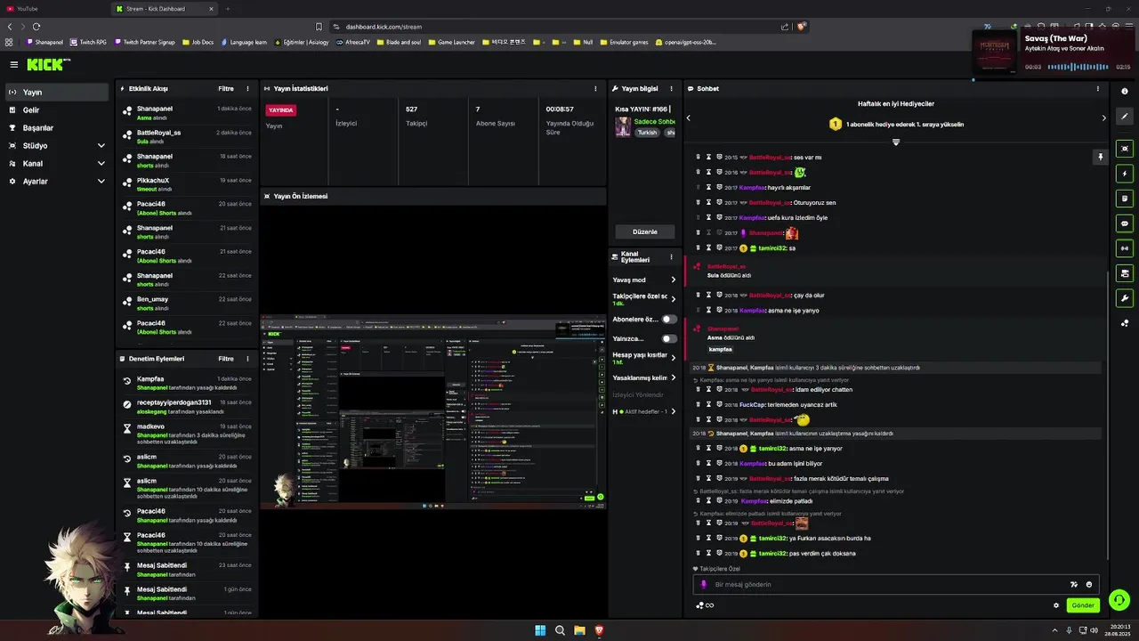Timeout user on the 'hayırlı akşamlar' message
The image size is (1139, 641).
709,187
